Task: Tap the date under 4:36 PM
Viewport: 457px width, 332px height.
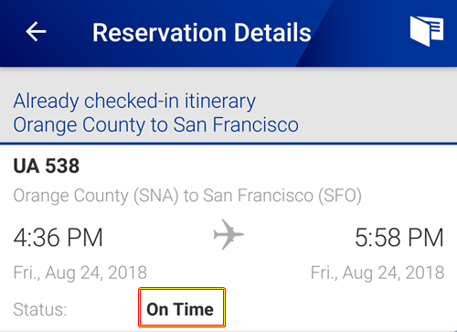Action: (80, 273)
